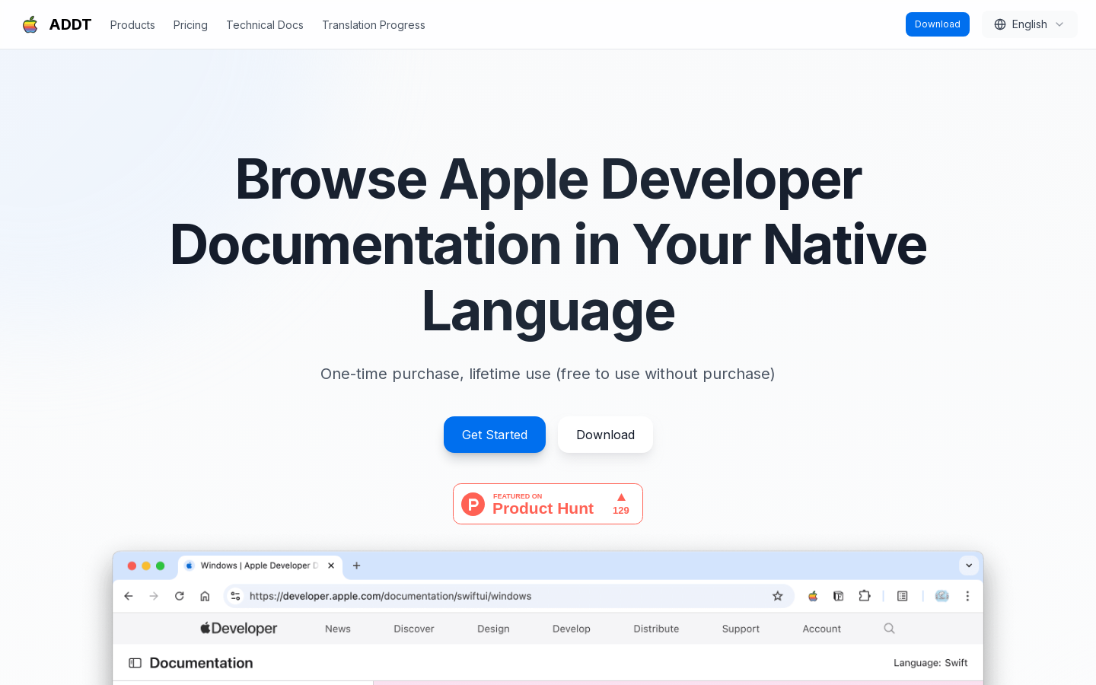Click the bookmark star icon
Screen dimensions: 1096x685
[x=778, y=596]
